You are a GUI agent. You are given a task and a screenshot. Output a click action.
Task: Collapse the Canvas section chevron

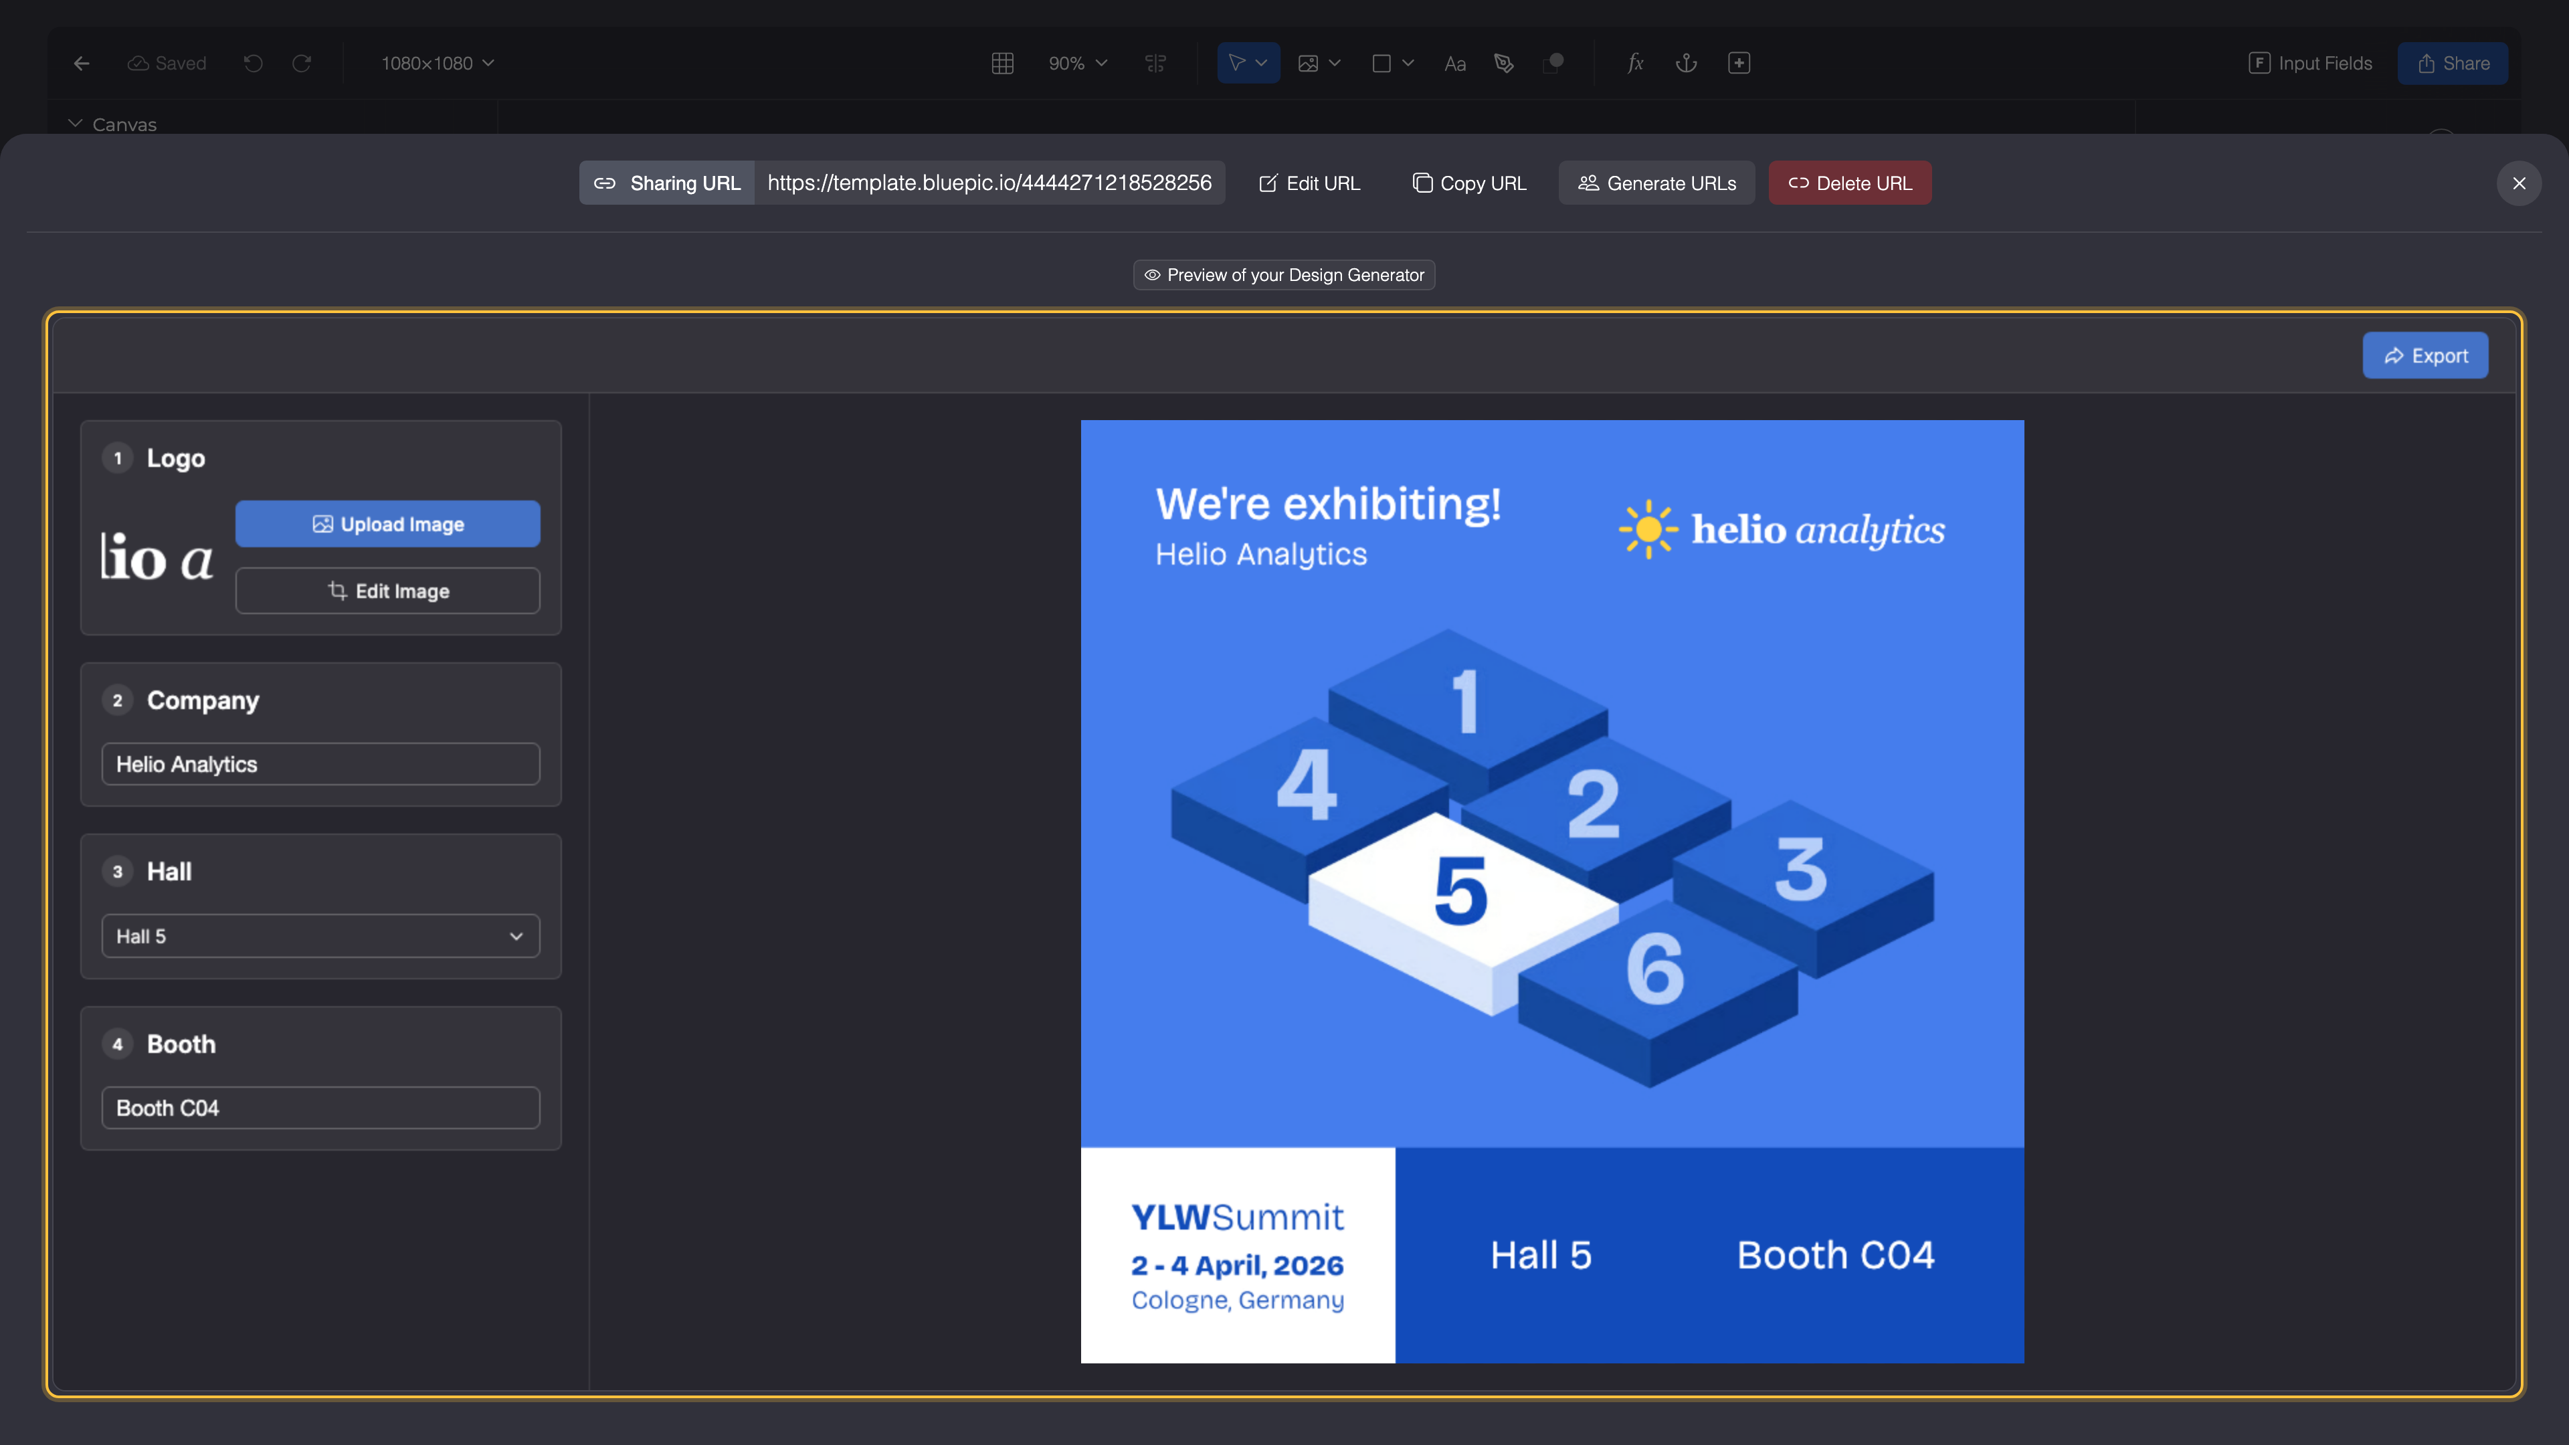click(x=75, y=124)
